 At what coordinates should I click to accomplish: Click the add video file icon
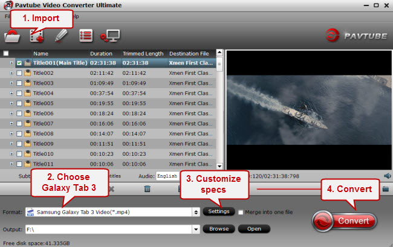37,36
